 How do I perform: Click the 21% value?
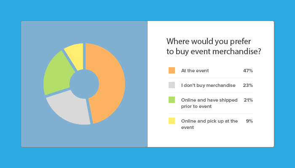(x=248, y=100)
